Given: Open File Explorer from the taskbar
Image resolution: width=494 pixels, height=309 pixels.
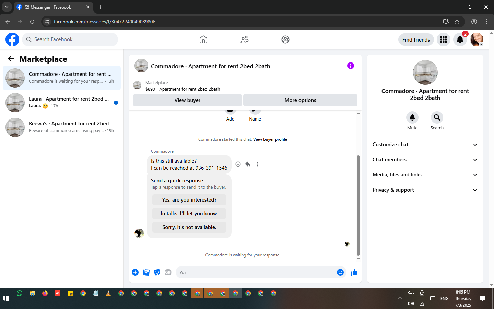Looking at the screenshot, I should click(32, 293).
